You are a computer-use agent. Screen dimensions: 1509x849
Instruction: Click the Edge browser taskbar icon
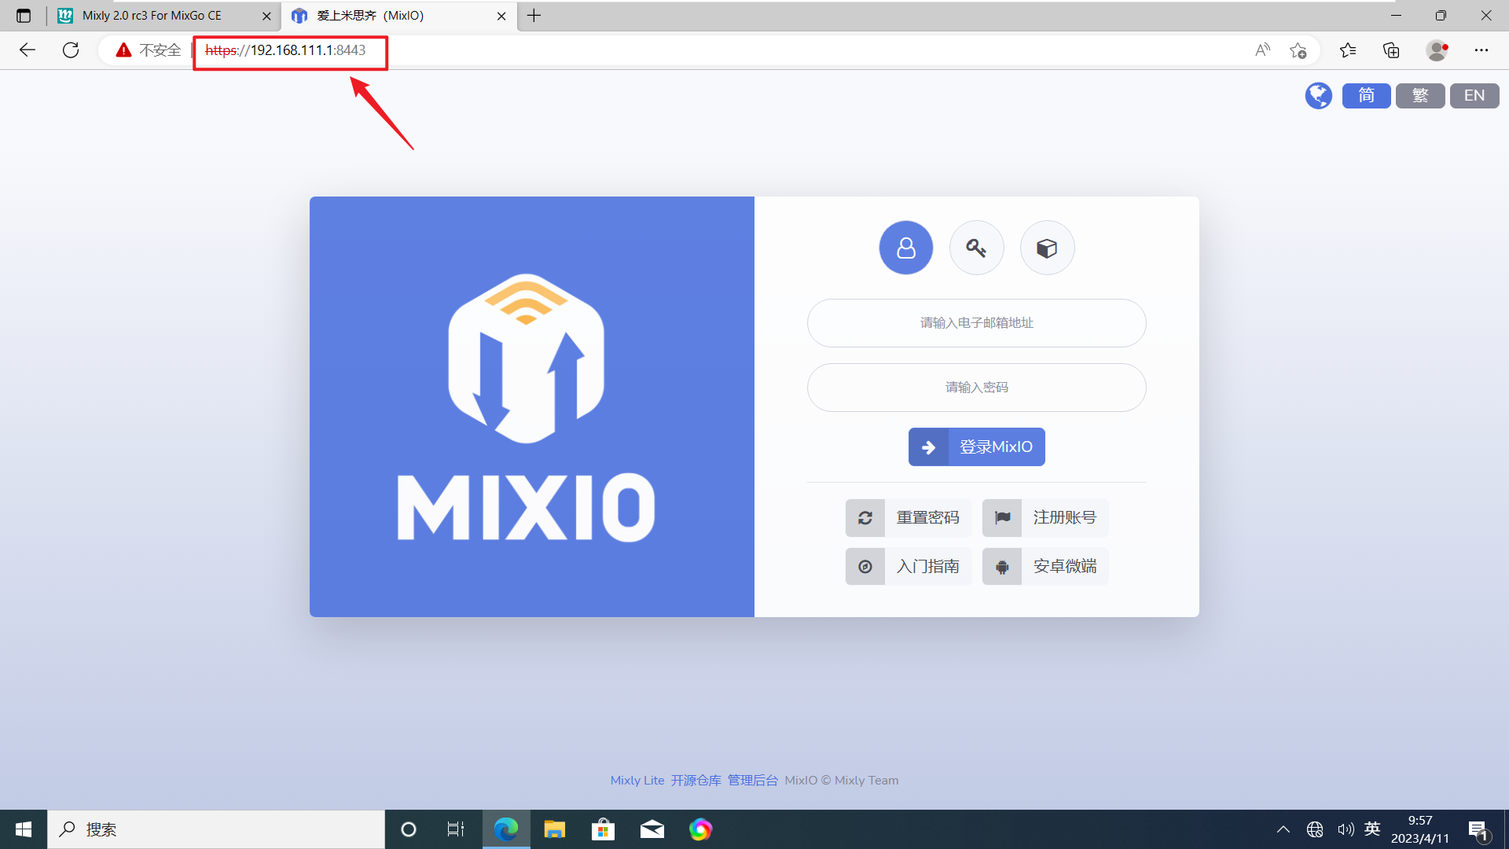click(506, 829)
